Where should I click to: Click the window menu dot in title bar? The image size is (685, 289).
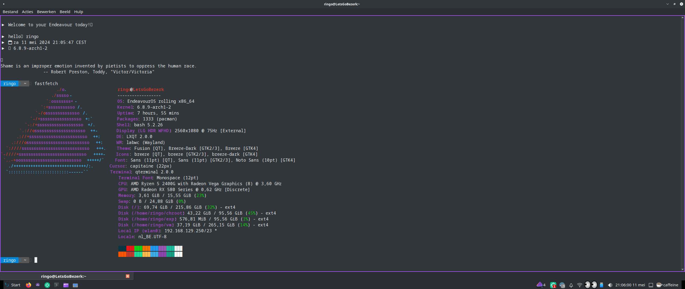coord(4,4)
